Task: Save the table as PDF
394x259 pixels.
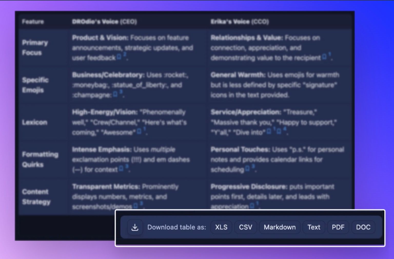Action: coord(338,227)
